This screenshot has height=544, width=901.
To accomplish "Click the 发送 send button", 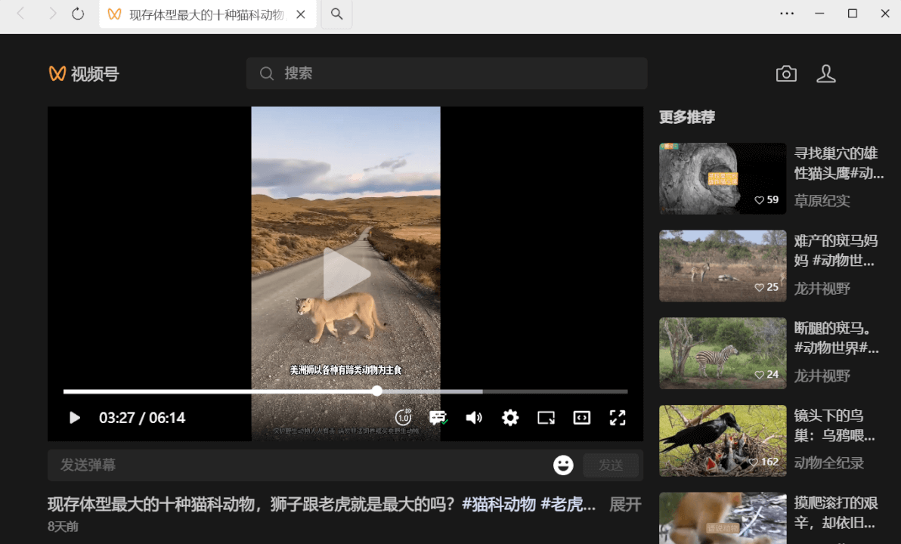I will 611,465.
